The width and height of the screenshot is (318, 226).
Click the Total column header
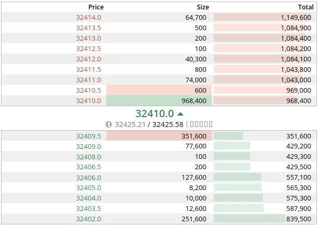[305, 7]
